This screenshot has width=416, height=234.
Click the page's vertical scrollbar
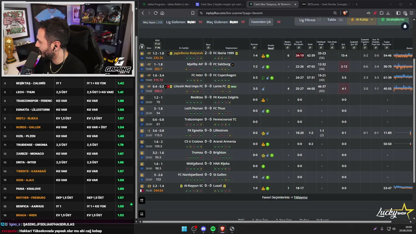tap(414, 120)
